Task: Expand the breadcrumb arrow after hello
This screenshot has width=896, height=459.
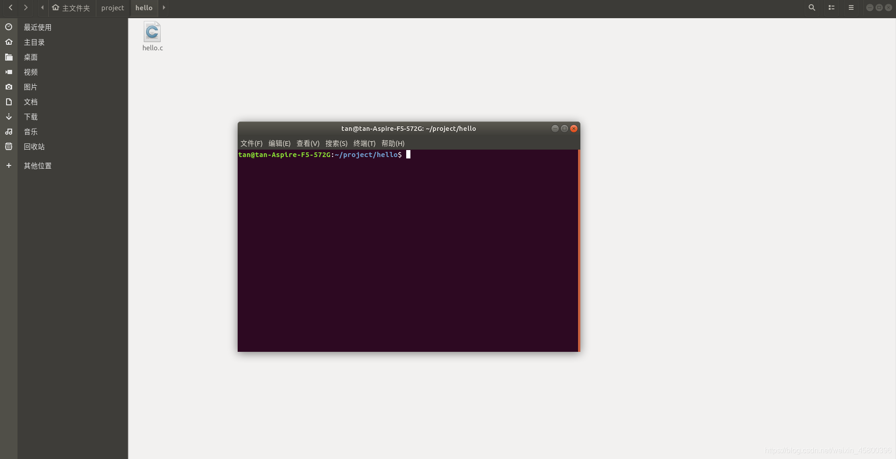Action: (x=163, y=7)
